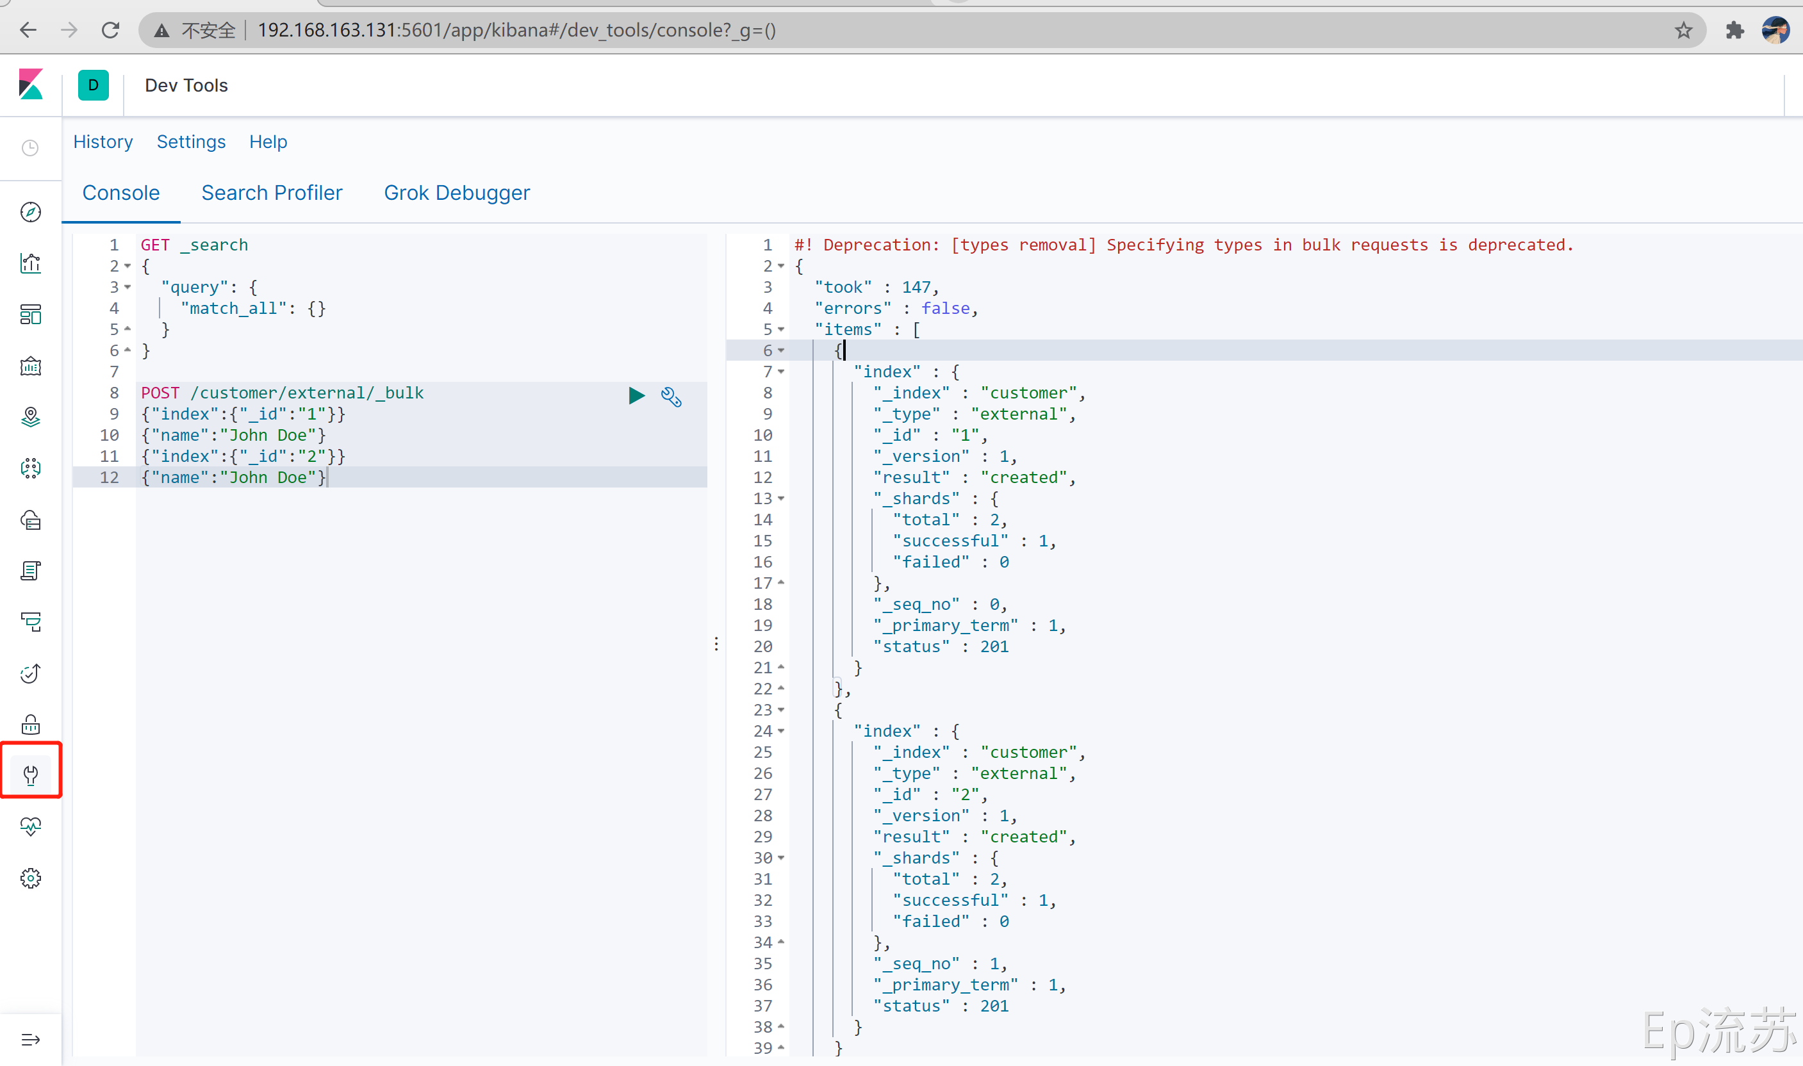Bookmark this page with star icon

1683,30
